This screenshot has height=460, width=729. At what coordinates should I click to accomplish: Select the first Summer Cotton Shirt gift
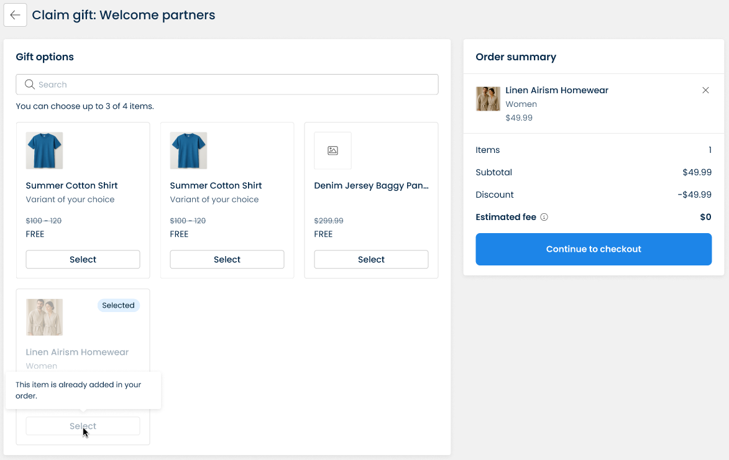coord(83,259)
